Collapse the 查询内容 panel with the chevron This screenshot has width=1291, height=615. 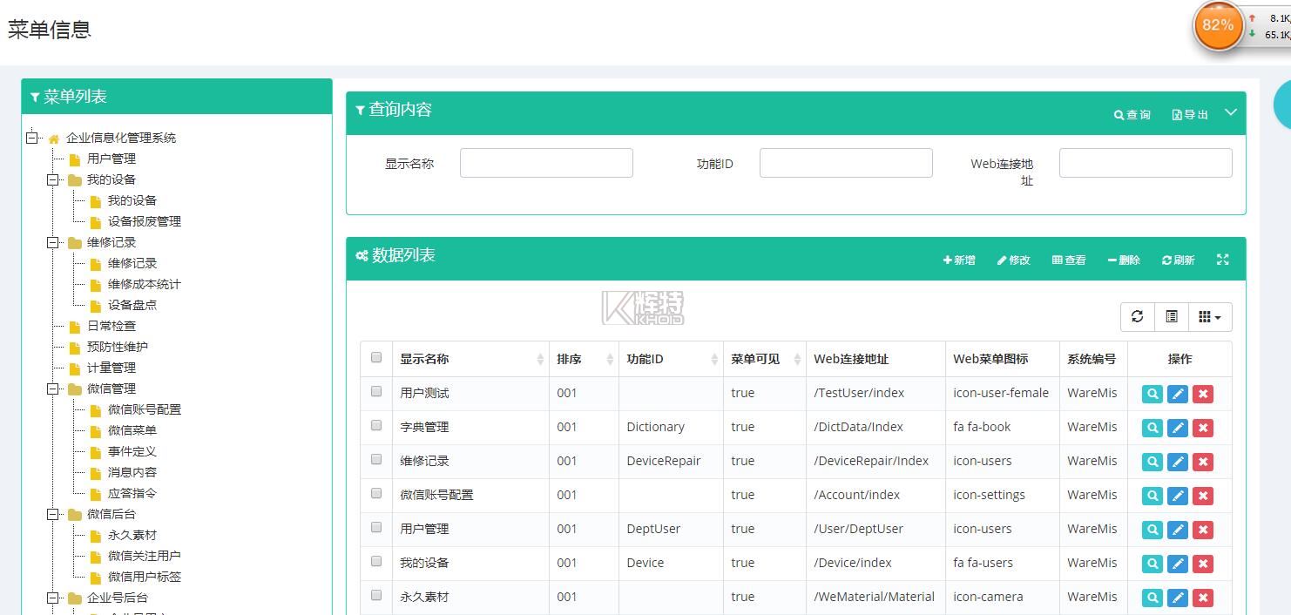(1231, 112)
